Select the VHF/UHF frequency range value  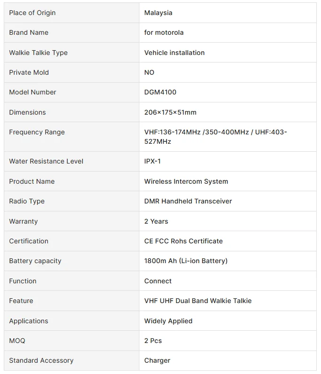[x=215, y=137]
